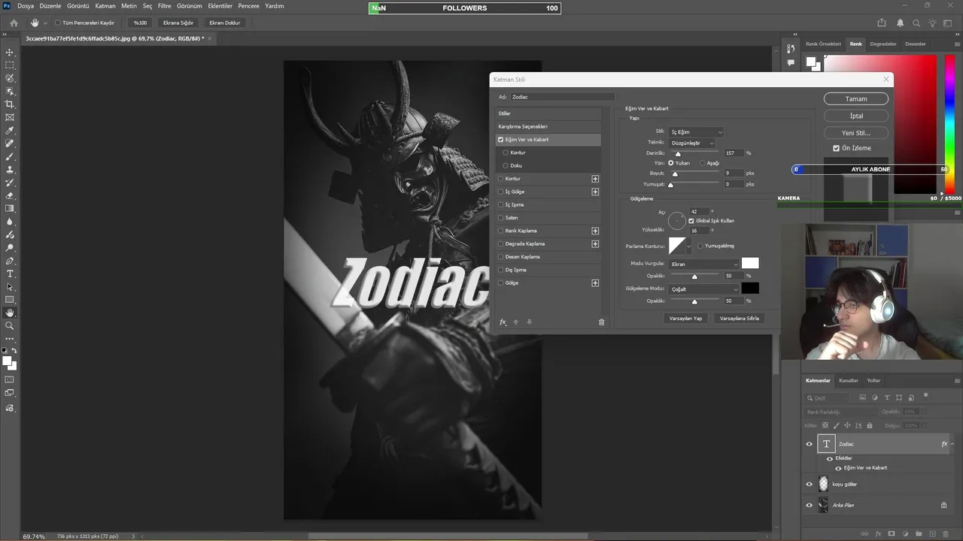963x541 pixels.
Task: Select the Frame tool
Action: [x=10, y=117]
